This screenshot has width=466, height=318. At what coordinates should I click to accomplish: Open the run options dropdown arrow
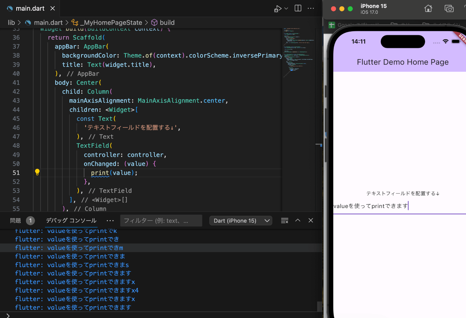tap(286, 8)
